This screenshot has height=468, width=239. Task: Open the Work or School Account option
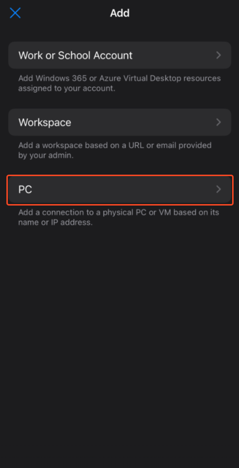tap(120, 55)
